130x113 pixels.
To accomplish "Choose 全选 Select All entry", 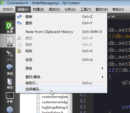I will pyautogui.click(x=61, y=60).
